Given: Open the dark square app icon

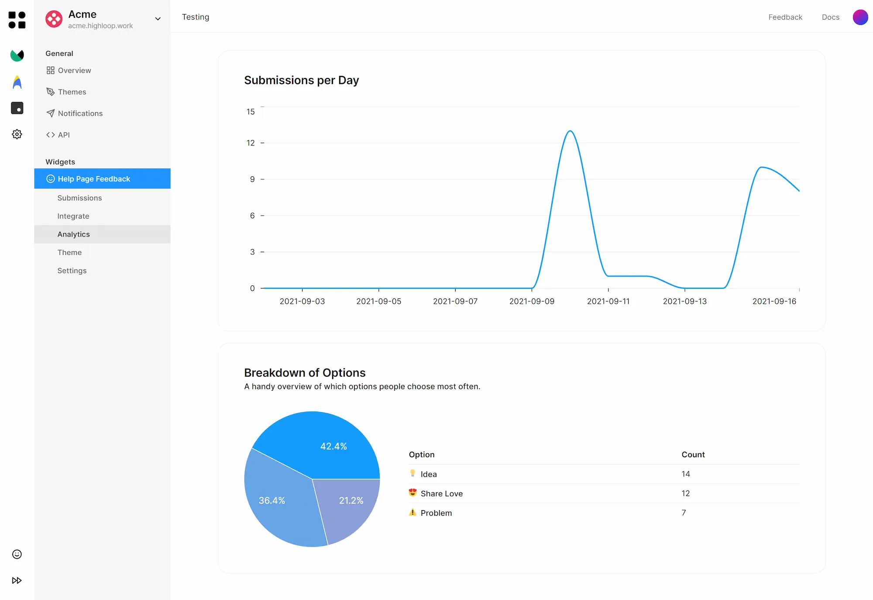Looking at the screenshot, I should pyautogui.click(x=17, y=108).
